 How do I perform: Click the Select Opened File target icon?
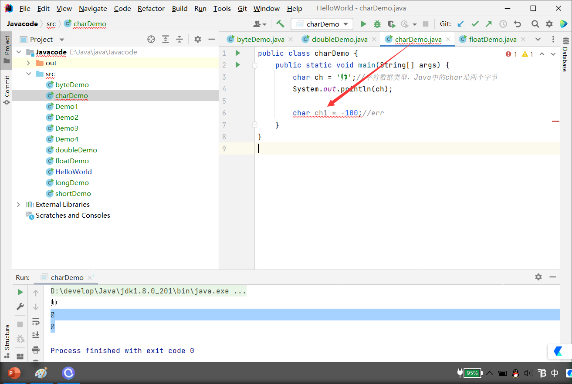[x=151, y=39]
